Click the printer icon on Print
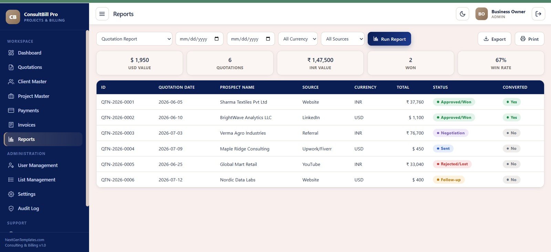Image resolution: width=551 pixels, height=252 pixels. pyautogui.click(x=523, y=39)
